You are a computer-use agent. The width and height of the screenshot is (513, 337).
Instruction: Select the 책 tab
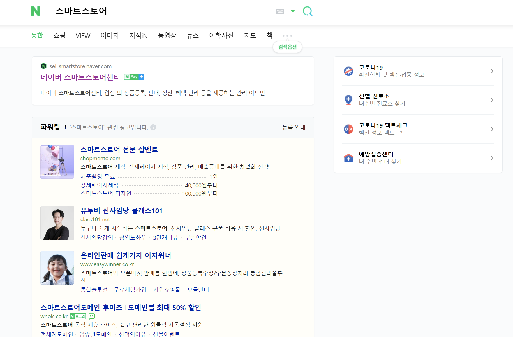pyautogui.click(x=269, y=36)
